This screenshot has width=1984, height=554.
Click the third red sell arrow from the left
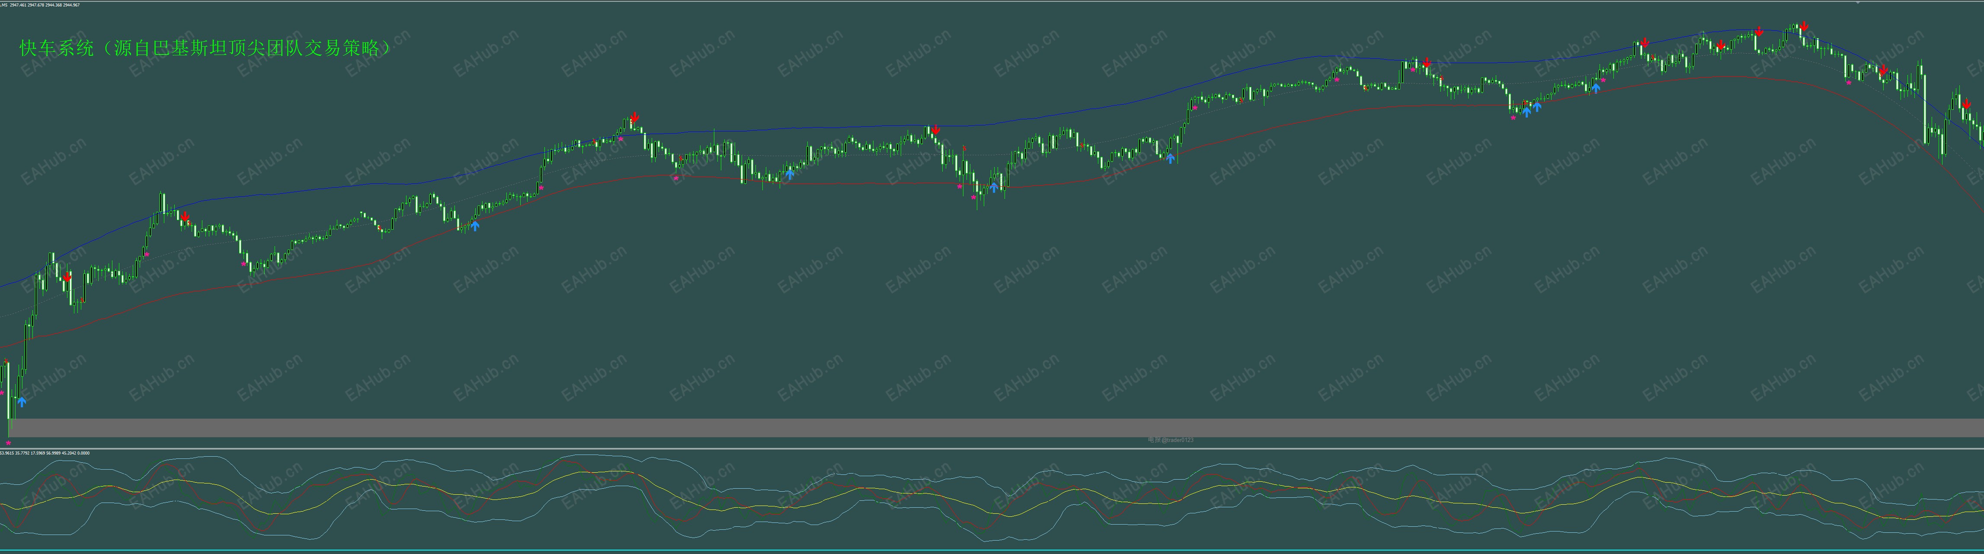[634, 118]
